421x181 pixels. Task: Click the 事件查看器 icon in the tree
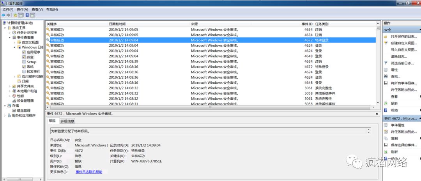point(14,37)
